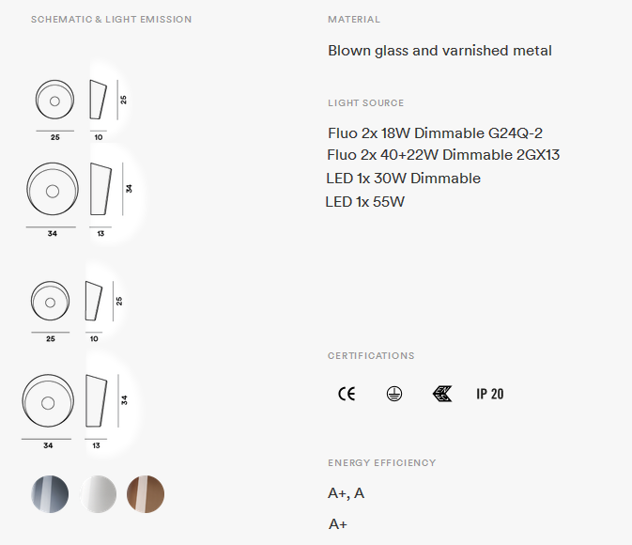The width and height of the screenshot is (632, 545).
Task: Click the second 25 cm front view circle
Action: [x=50, y=301]
